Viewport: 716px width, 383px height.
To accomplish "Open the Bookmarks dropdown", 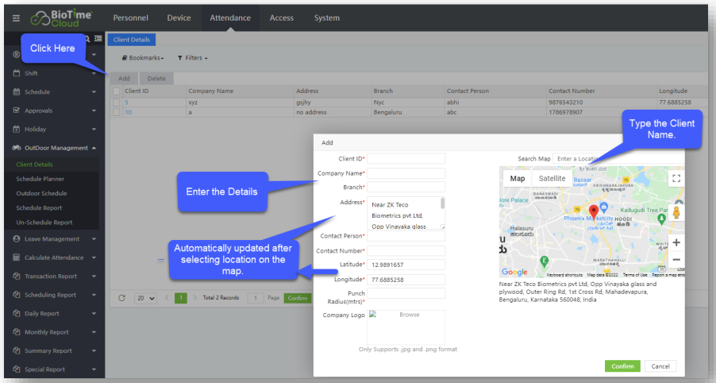I will (x=143, y=58).
